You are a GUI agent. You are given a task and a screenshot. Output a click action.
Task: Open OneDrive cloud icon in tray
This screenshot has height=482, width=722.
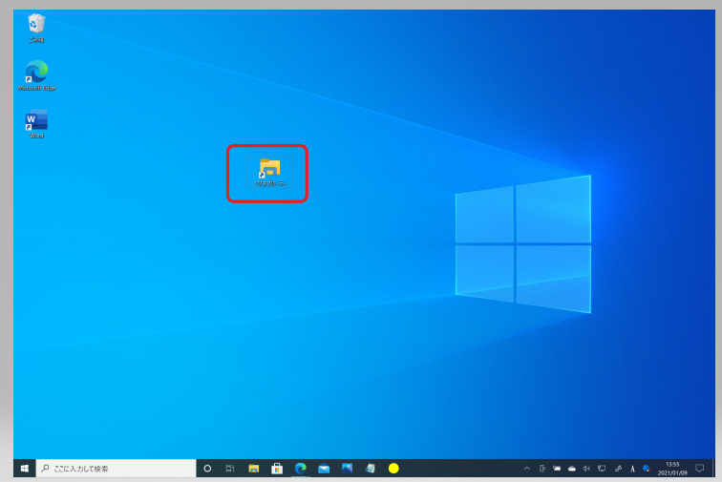click(x=571, y=469)
